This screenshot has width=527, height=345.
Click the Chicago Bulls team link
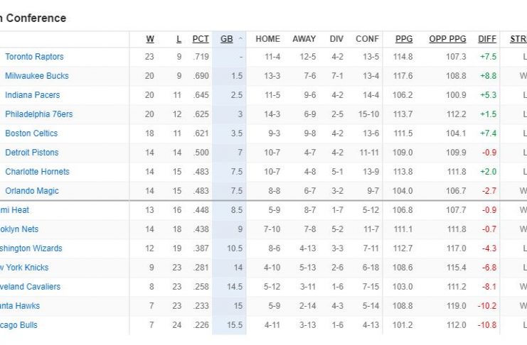click(18, 325)
